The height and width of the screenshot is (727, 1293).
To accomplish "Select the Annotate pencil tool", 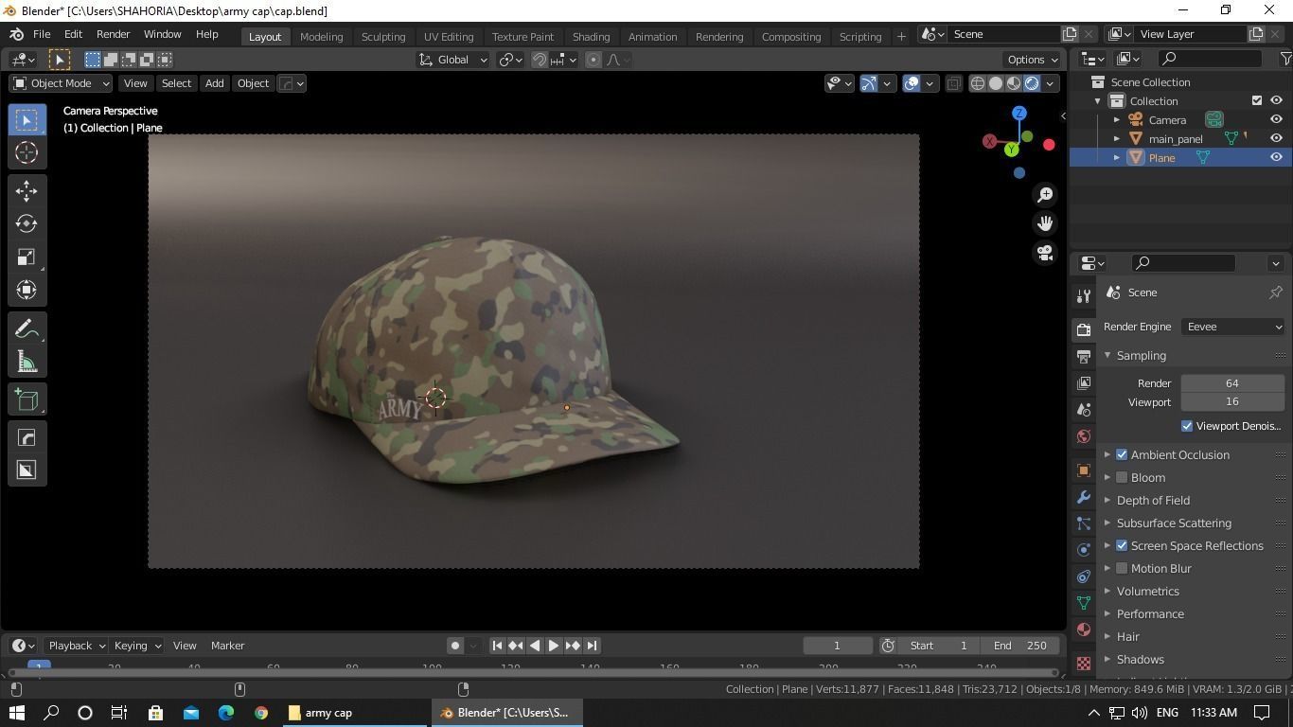I will [27, 328].
